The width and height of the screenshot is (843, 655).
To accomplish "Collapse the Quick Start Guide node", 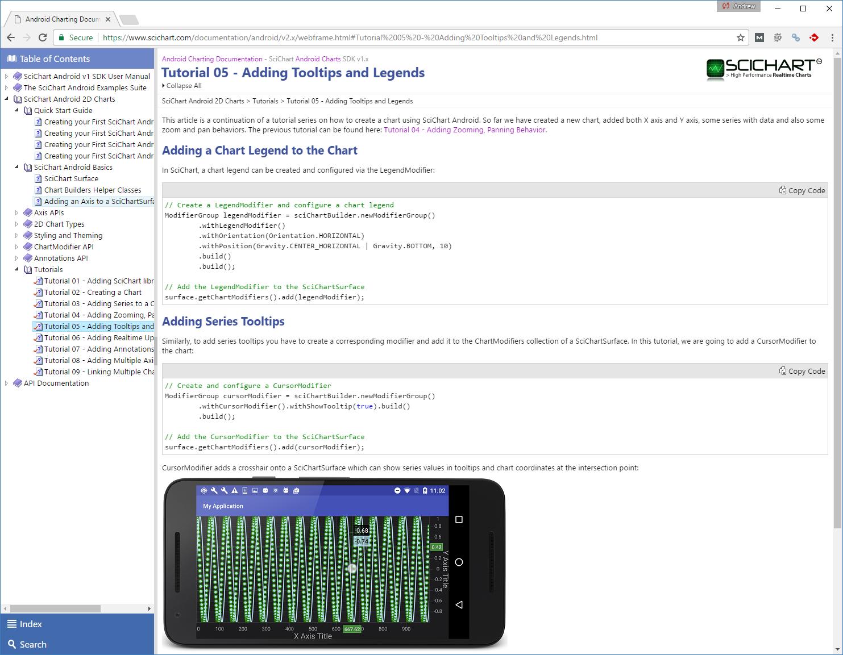I will tap(16, 110).
